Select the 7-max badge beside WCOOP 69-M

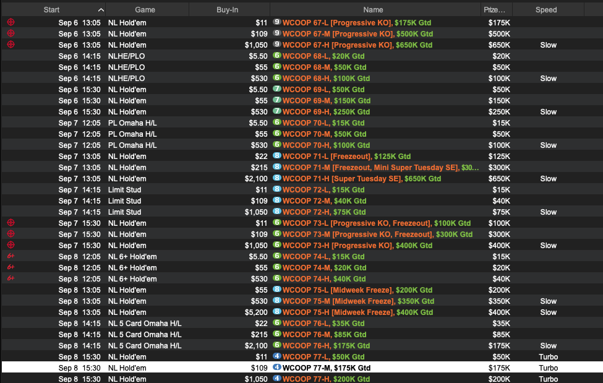[277, 100]
